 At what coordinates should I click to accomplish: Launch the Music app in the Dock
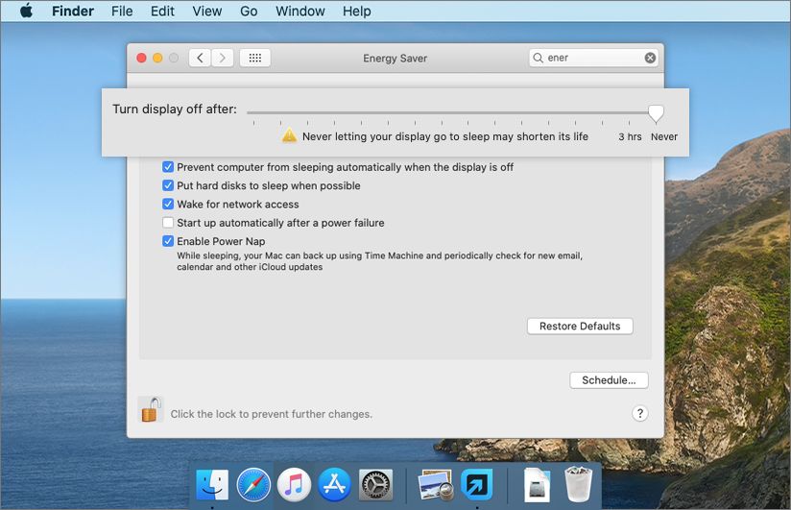pyautogui.click(x=294, y=485)
